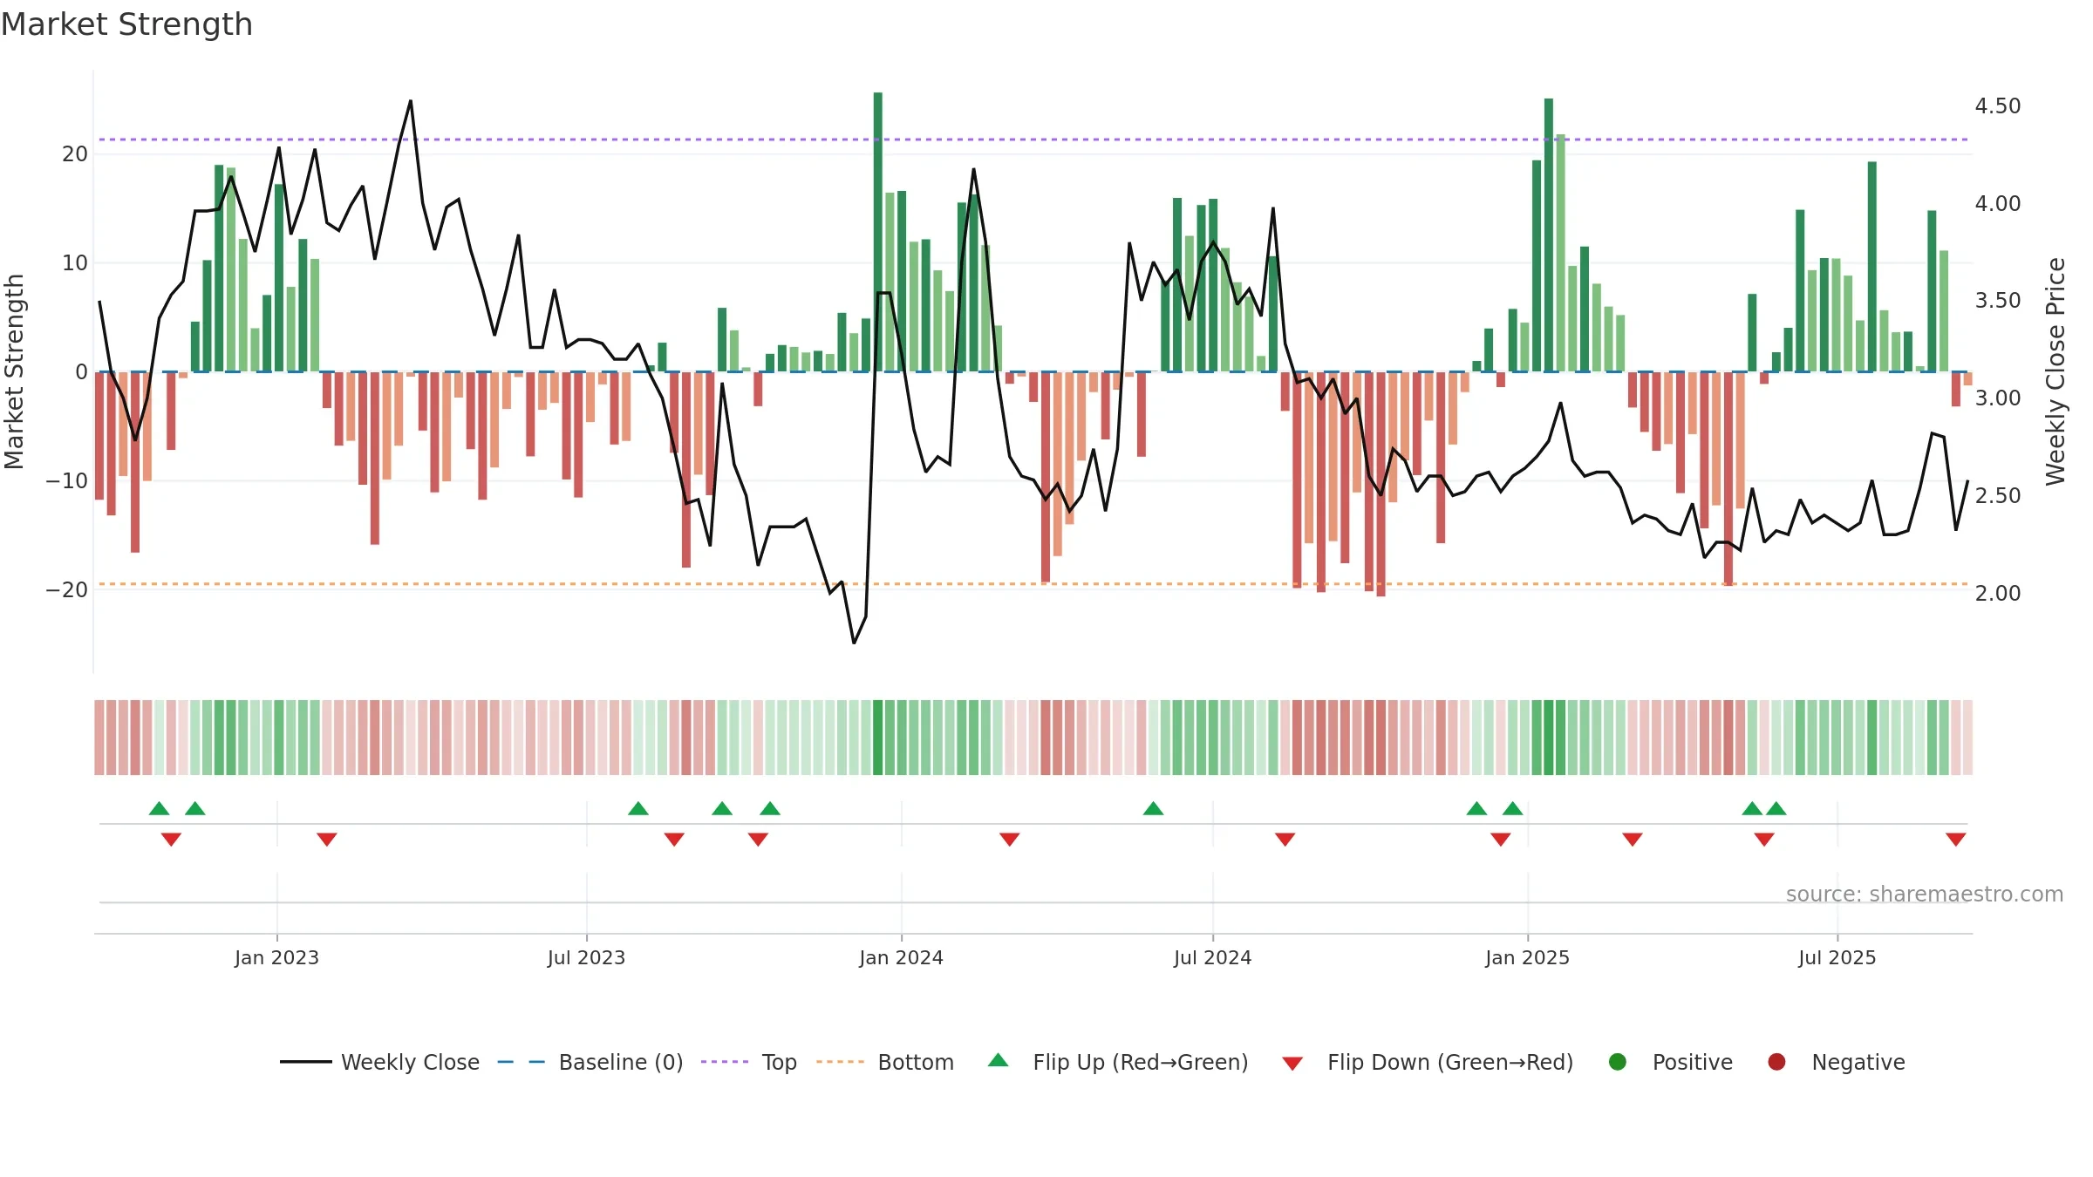Click the Jan 2025 axis label
This screenshot has width=2093, height=1177.
1527,957
